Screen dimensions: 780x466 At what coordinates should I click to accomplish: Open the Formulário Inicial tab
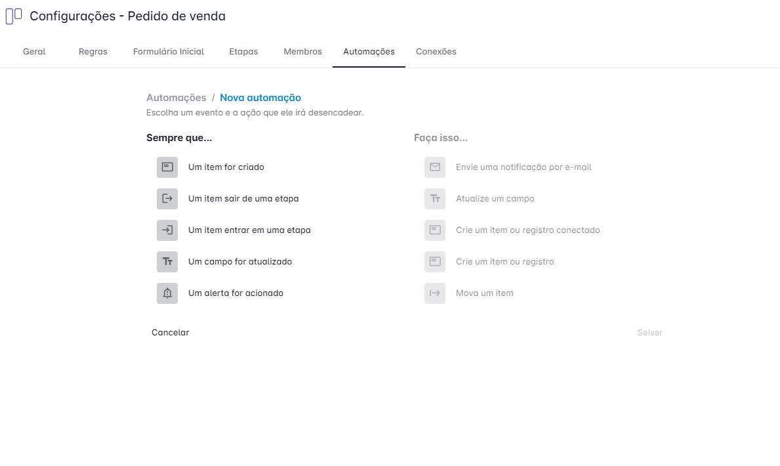(168, 52)
